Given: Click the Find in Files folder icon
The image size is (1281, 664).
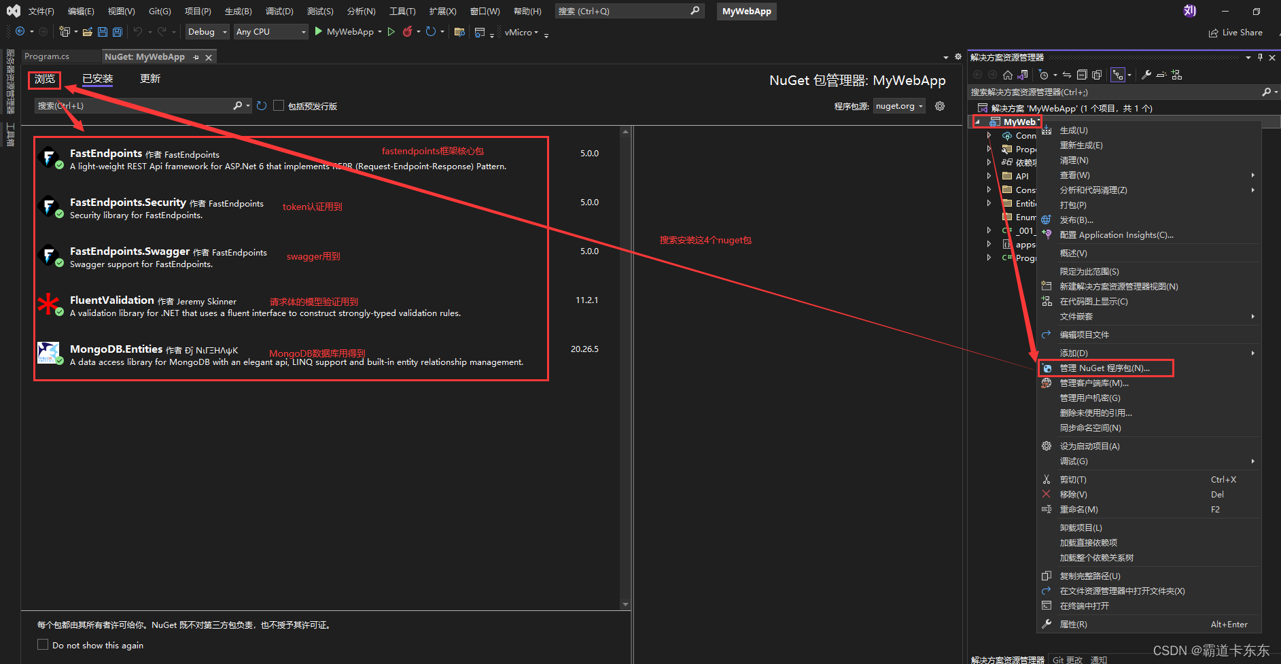Looking at the screenshot, I should [x=459, y=32].
